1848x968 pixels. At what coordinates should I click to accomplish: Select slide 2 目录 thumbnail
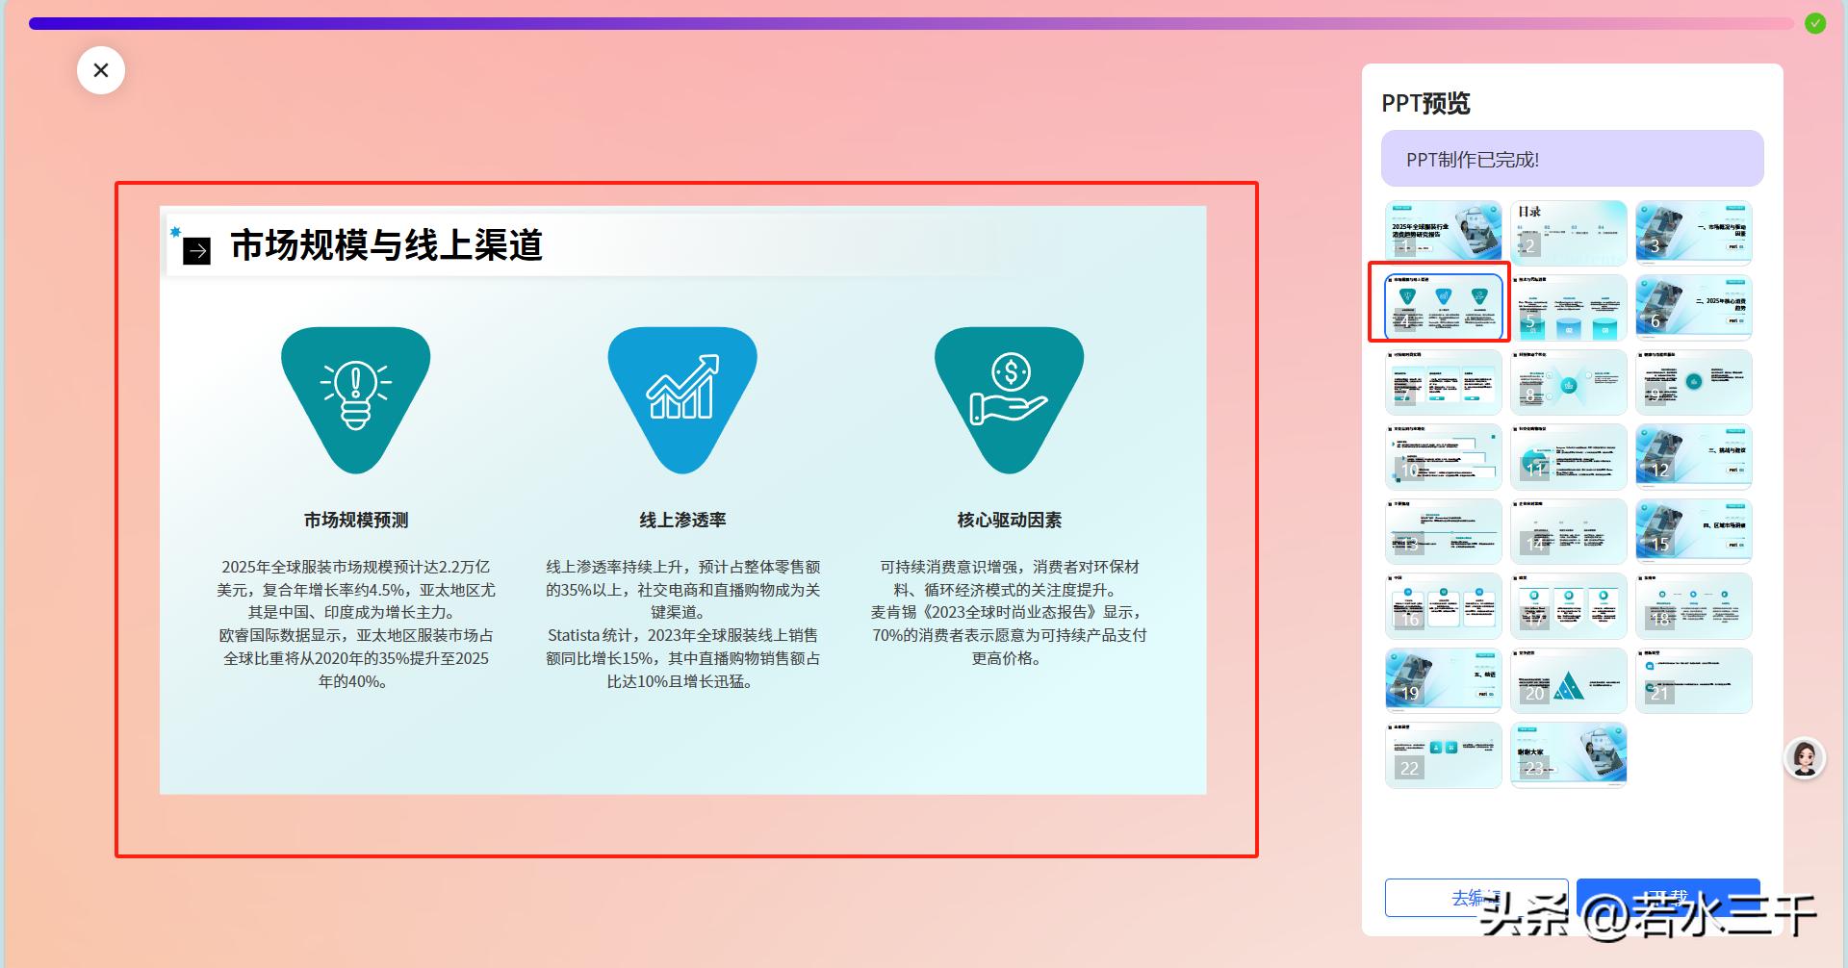tap(1569, 232)
